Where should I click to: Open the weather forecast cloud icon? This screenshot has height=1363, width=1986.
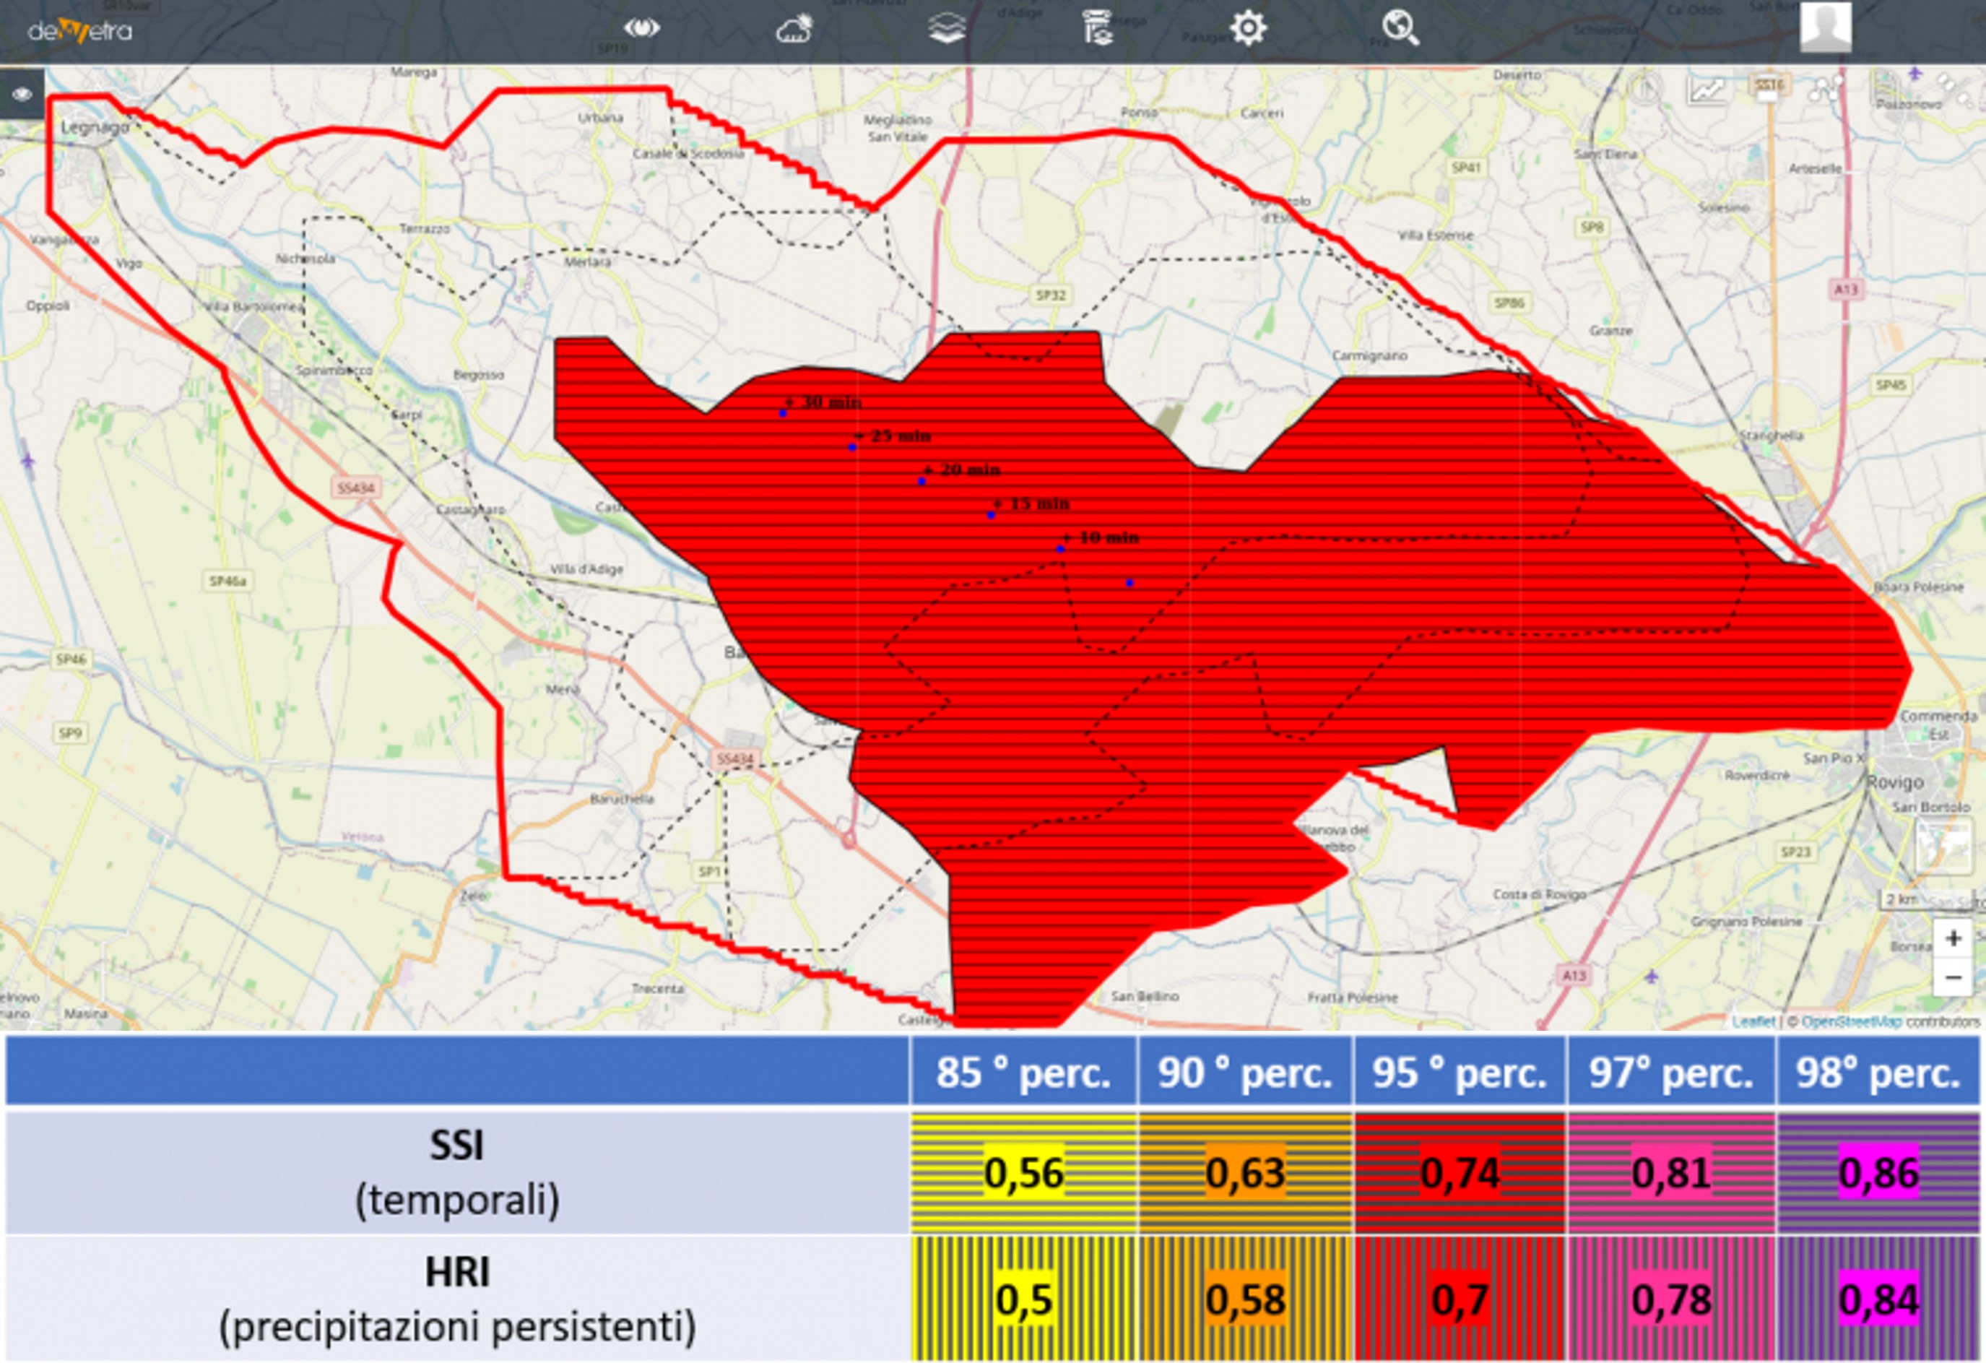794,30
